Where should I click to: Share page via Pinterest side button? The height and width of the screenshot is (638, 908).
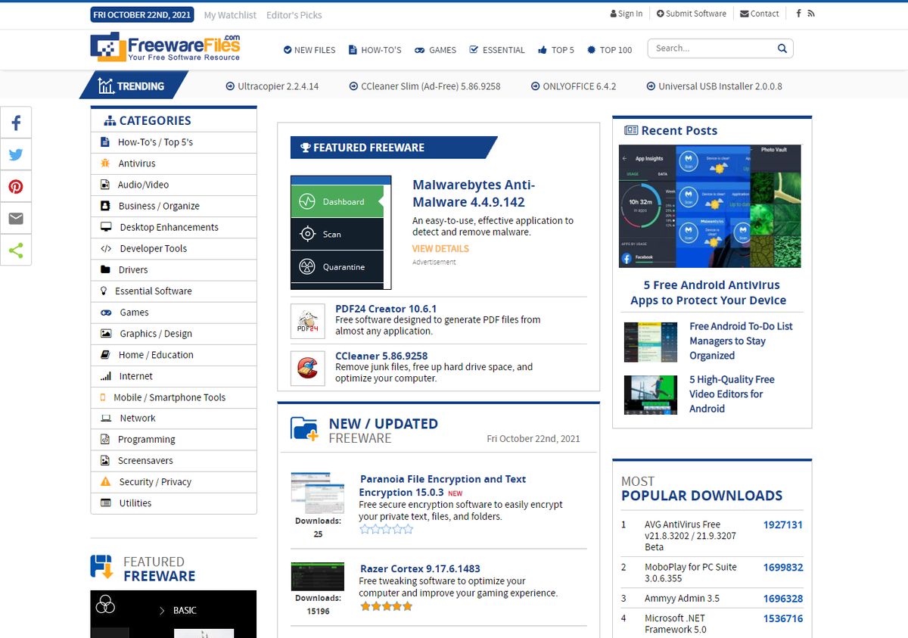(x=16, y=187)
